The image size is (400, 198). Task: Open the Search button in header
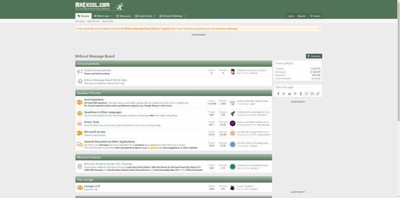point(315,16)
